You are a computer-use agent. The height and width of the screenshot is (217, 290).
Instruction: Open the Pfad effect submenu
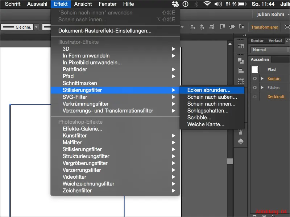click(x=115, y=76)
